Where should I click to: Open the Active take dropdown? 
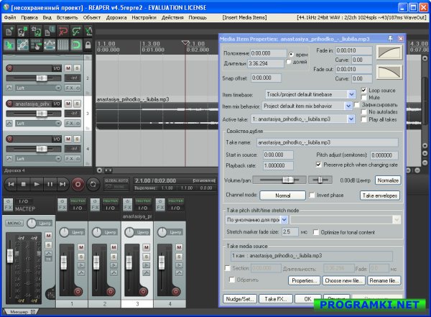(302, 119)
